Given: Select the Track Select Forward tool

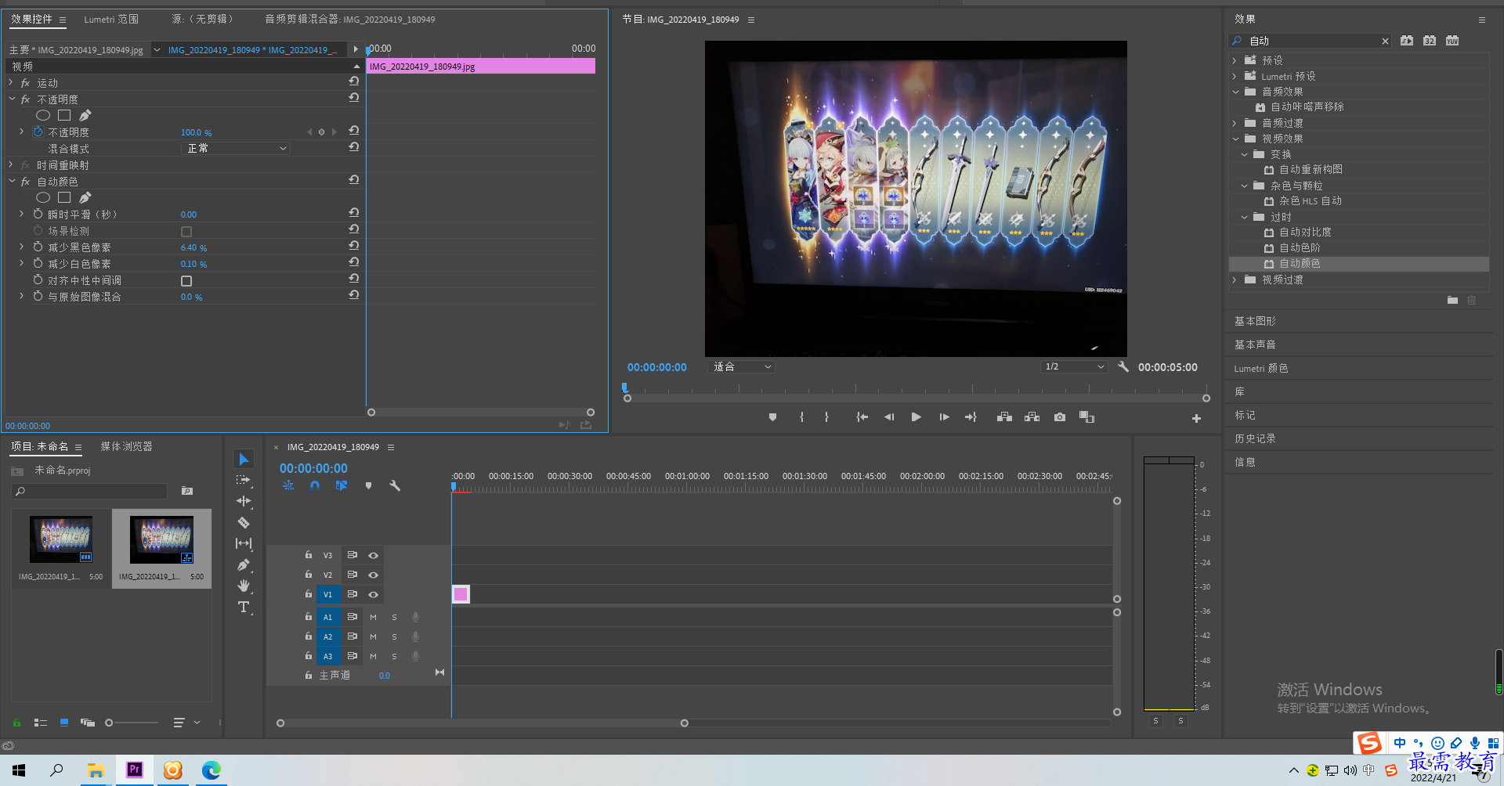Looking at the screenshot, I should click(x=244, y=480).
